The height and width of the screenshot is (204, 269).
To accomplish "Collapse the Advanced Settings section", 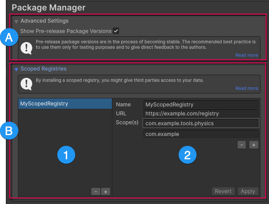I will point(17,21).
